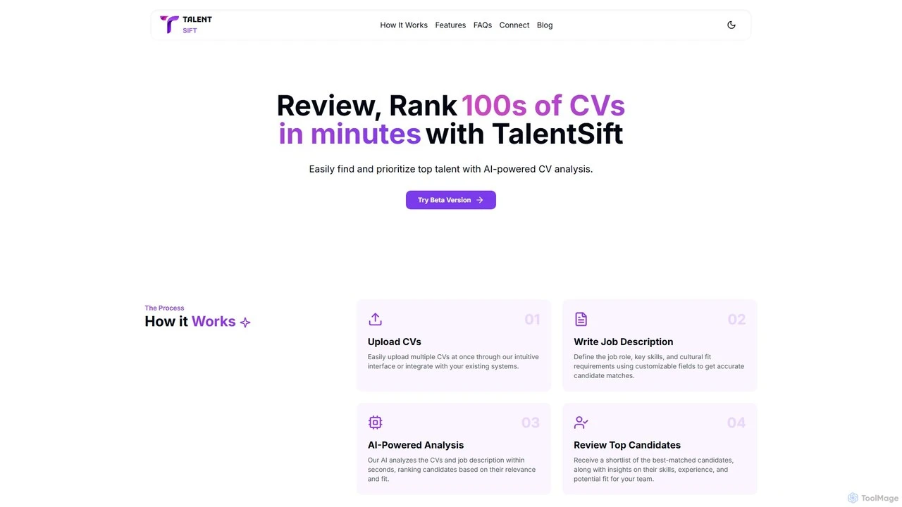Viewport: 902px width, 507px height.
Task: Click the Upload CVs description paragraph
Action: (453, 361)
